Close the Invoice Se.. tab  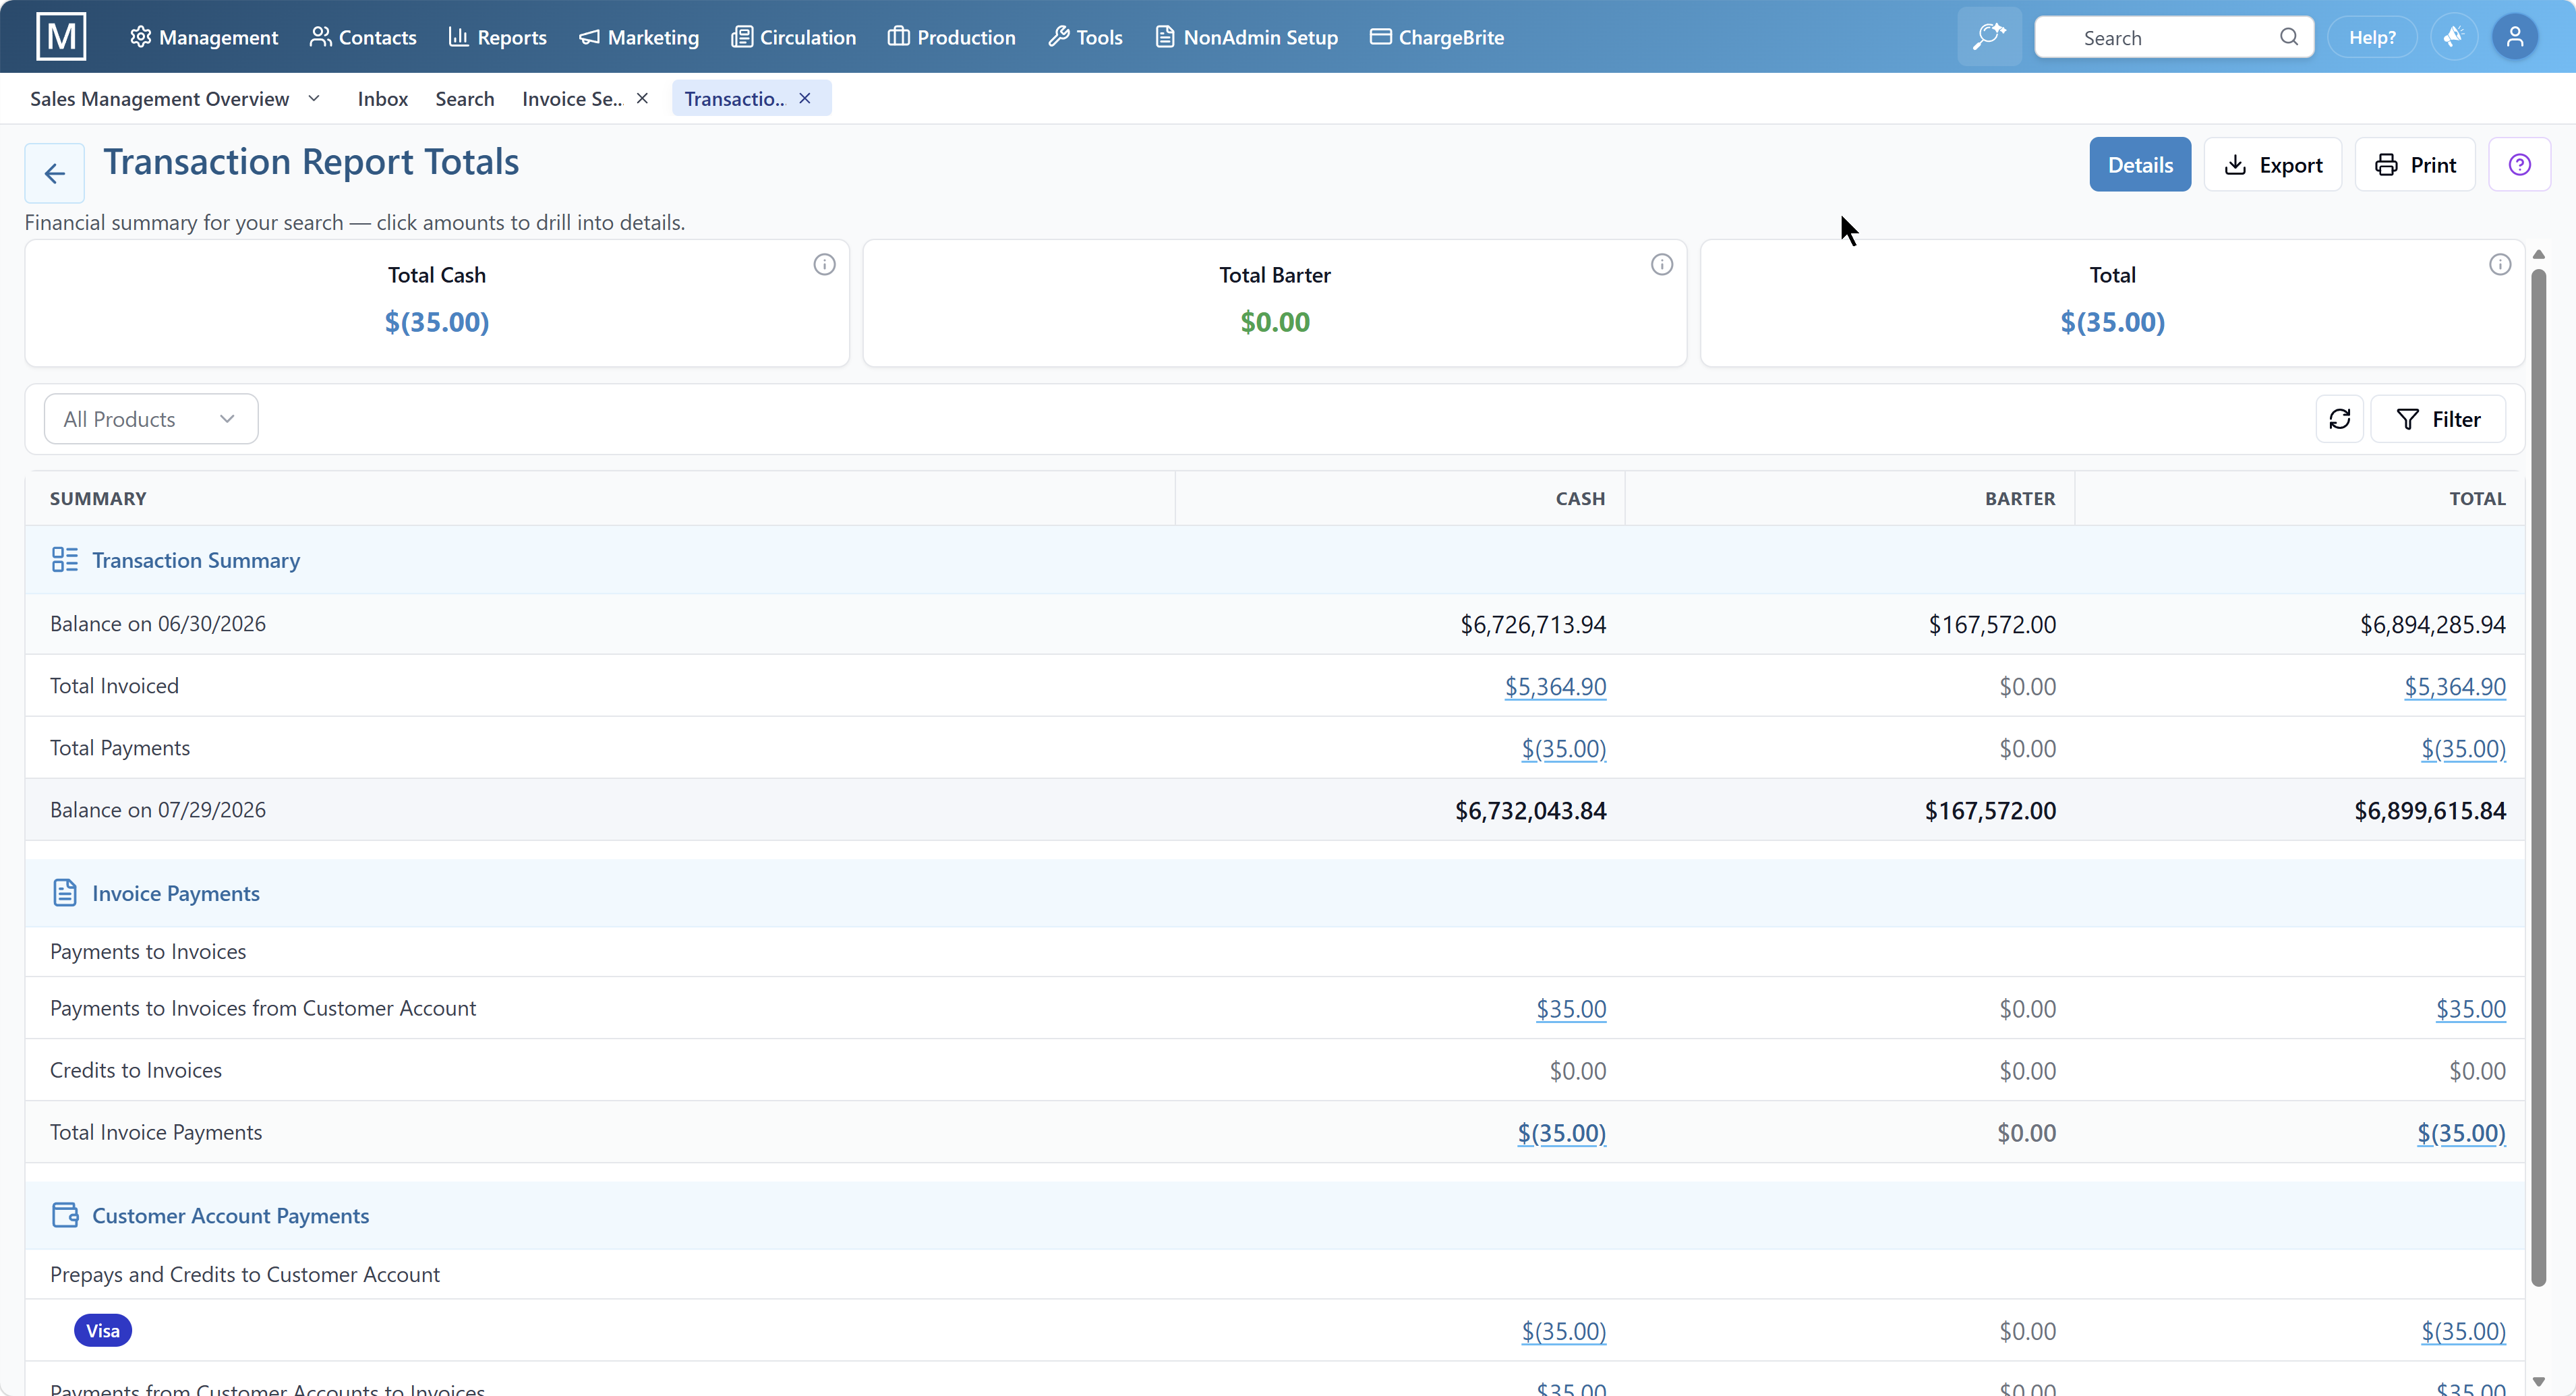pos(642,98)
